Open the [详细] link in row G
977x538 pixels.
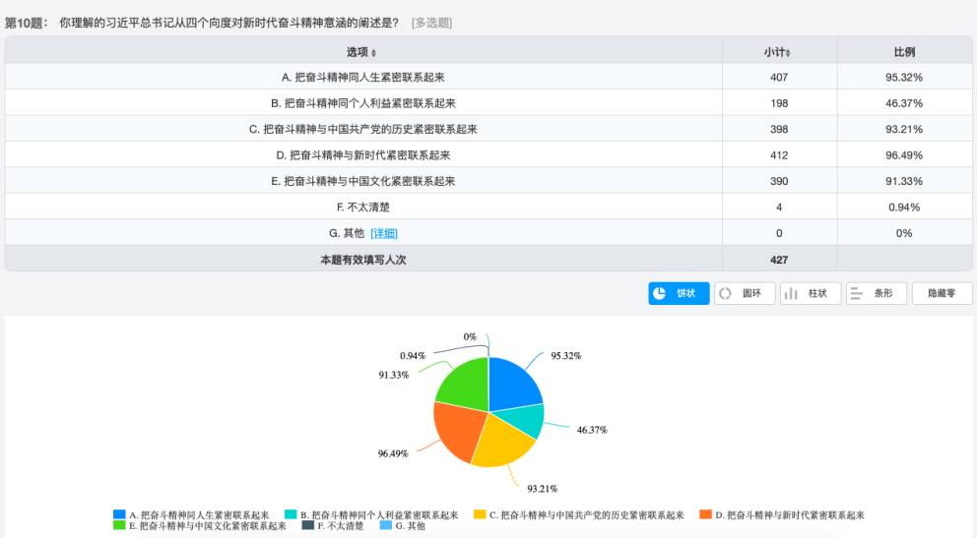pyautogui.click(x=384, y=233)
